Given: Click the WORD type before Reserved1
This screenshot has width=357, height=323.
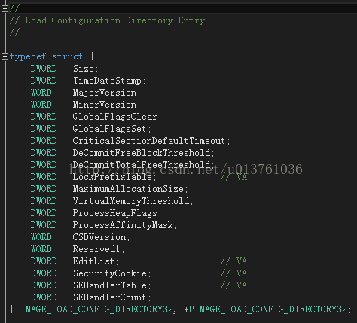Looking at the screenshot, I should (x=41, y=249).
